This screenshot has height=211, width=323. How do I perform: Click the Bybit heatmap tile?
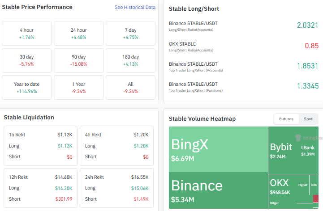[282, 151]
